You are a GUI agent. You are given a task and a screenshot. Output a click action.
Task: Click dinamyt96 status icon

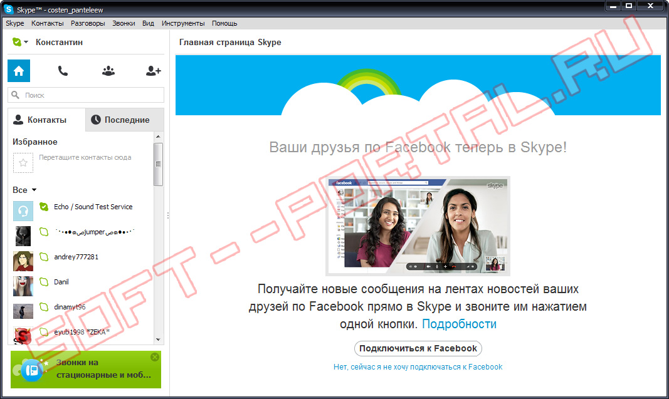(x=43, y=307)
